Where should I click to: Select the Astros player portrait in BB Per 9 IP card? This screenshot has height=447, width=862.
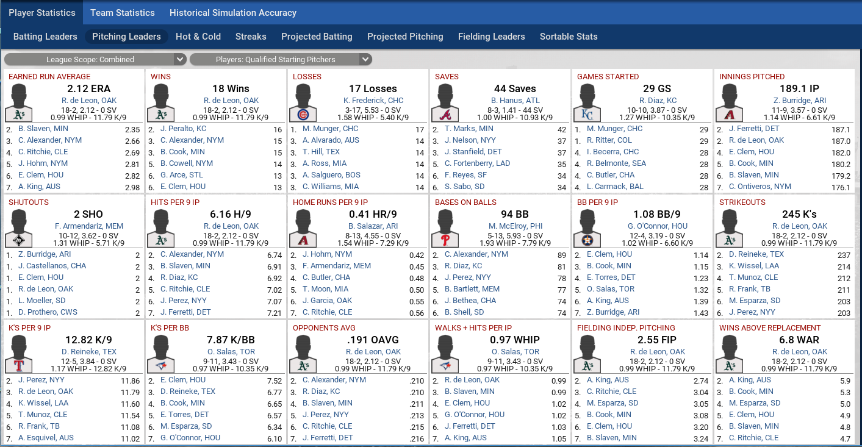pos(587,228)
